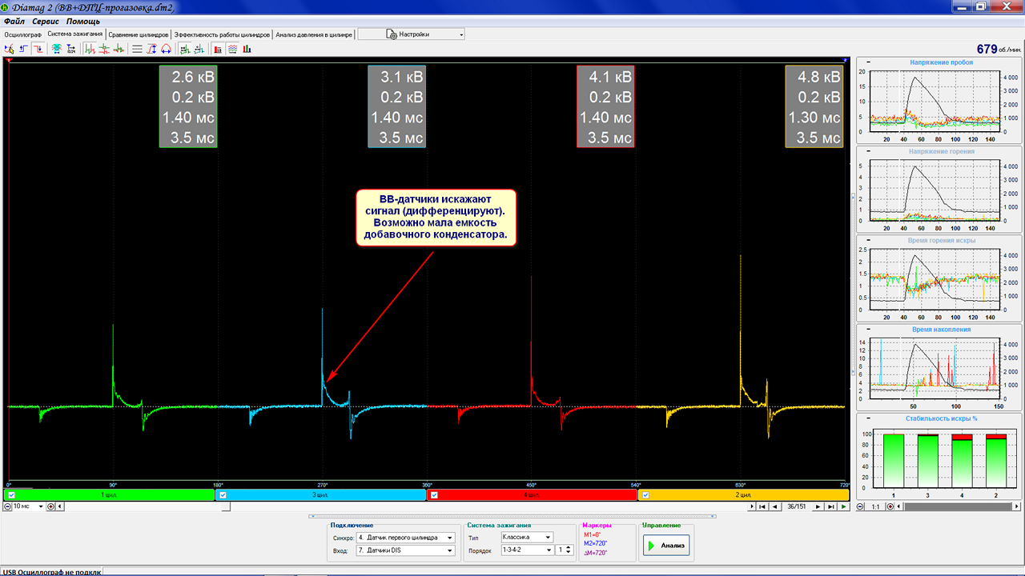Enable sequential green-red waveform display icon
The width and height of the screenshot is (1025, 576).
click(x=90, y=49)
